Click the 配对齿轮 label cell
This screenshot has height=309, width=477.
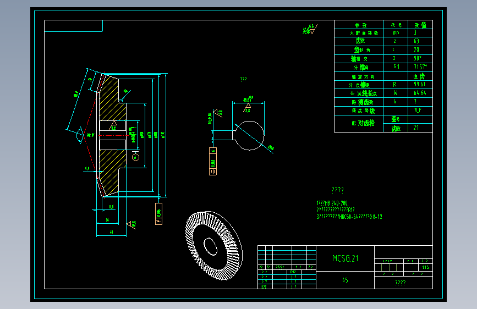click(x=359, y=124)
